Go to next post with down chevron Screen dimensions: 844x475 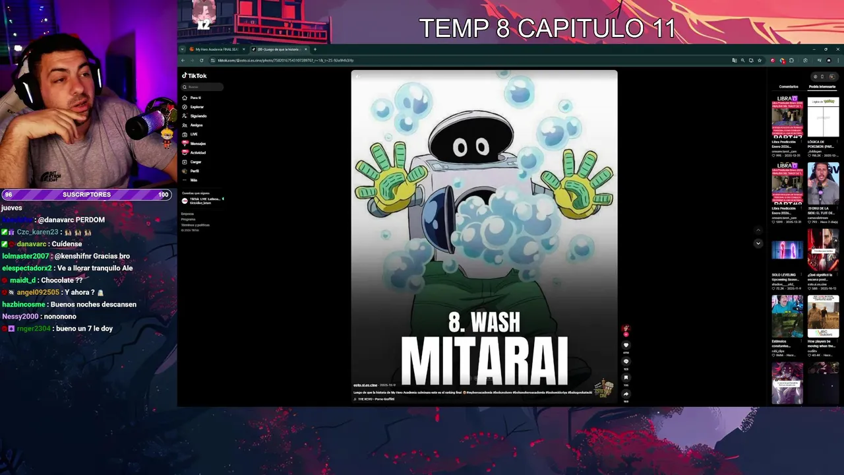coord(758,243)
